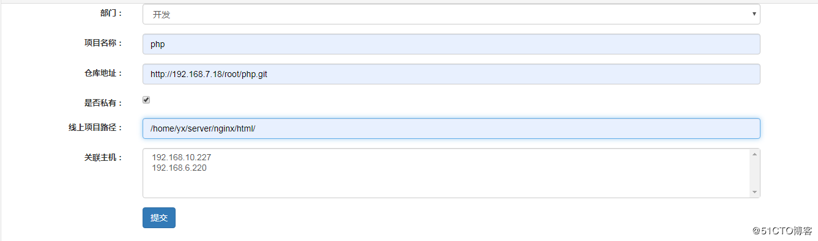Click the 51CTO博客 watermark
This screenshot has height=241, width=818.
coord(782,231)
